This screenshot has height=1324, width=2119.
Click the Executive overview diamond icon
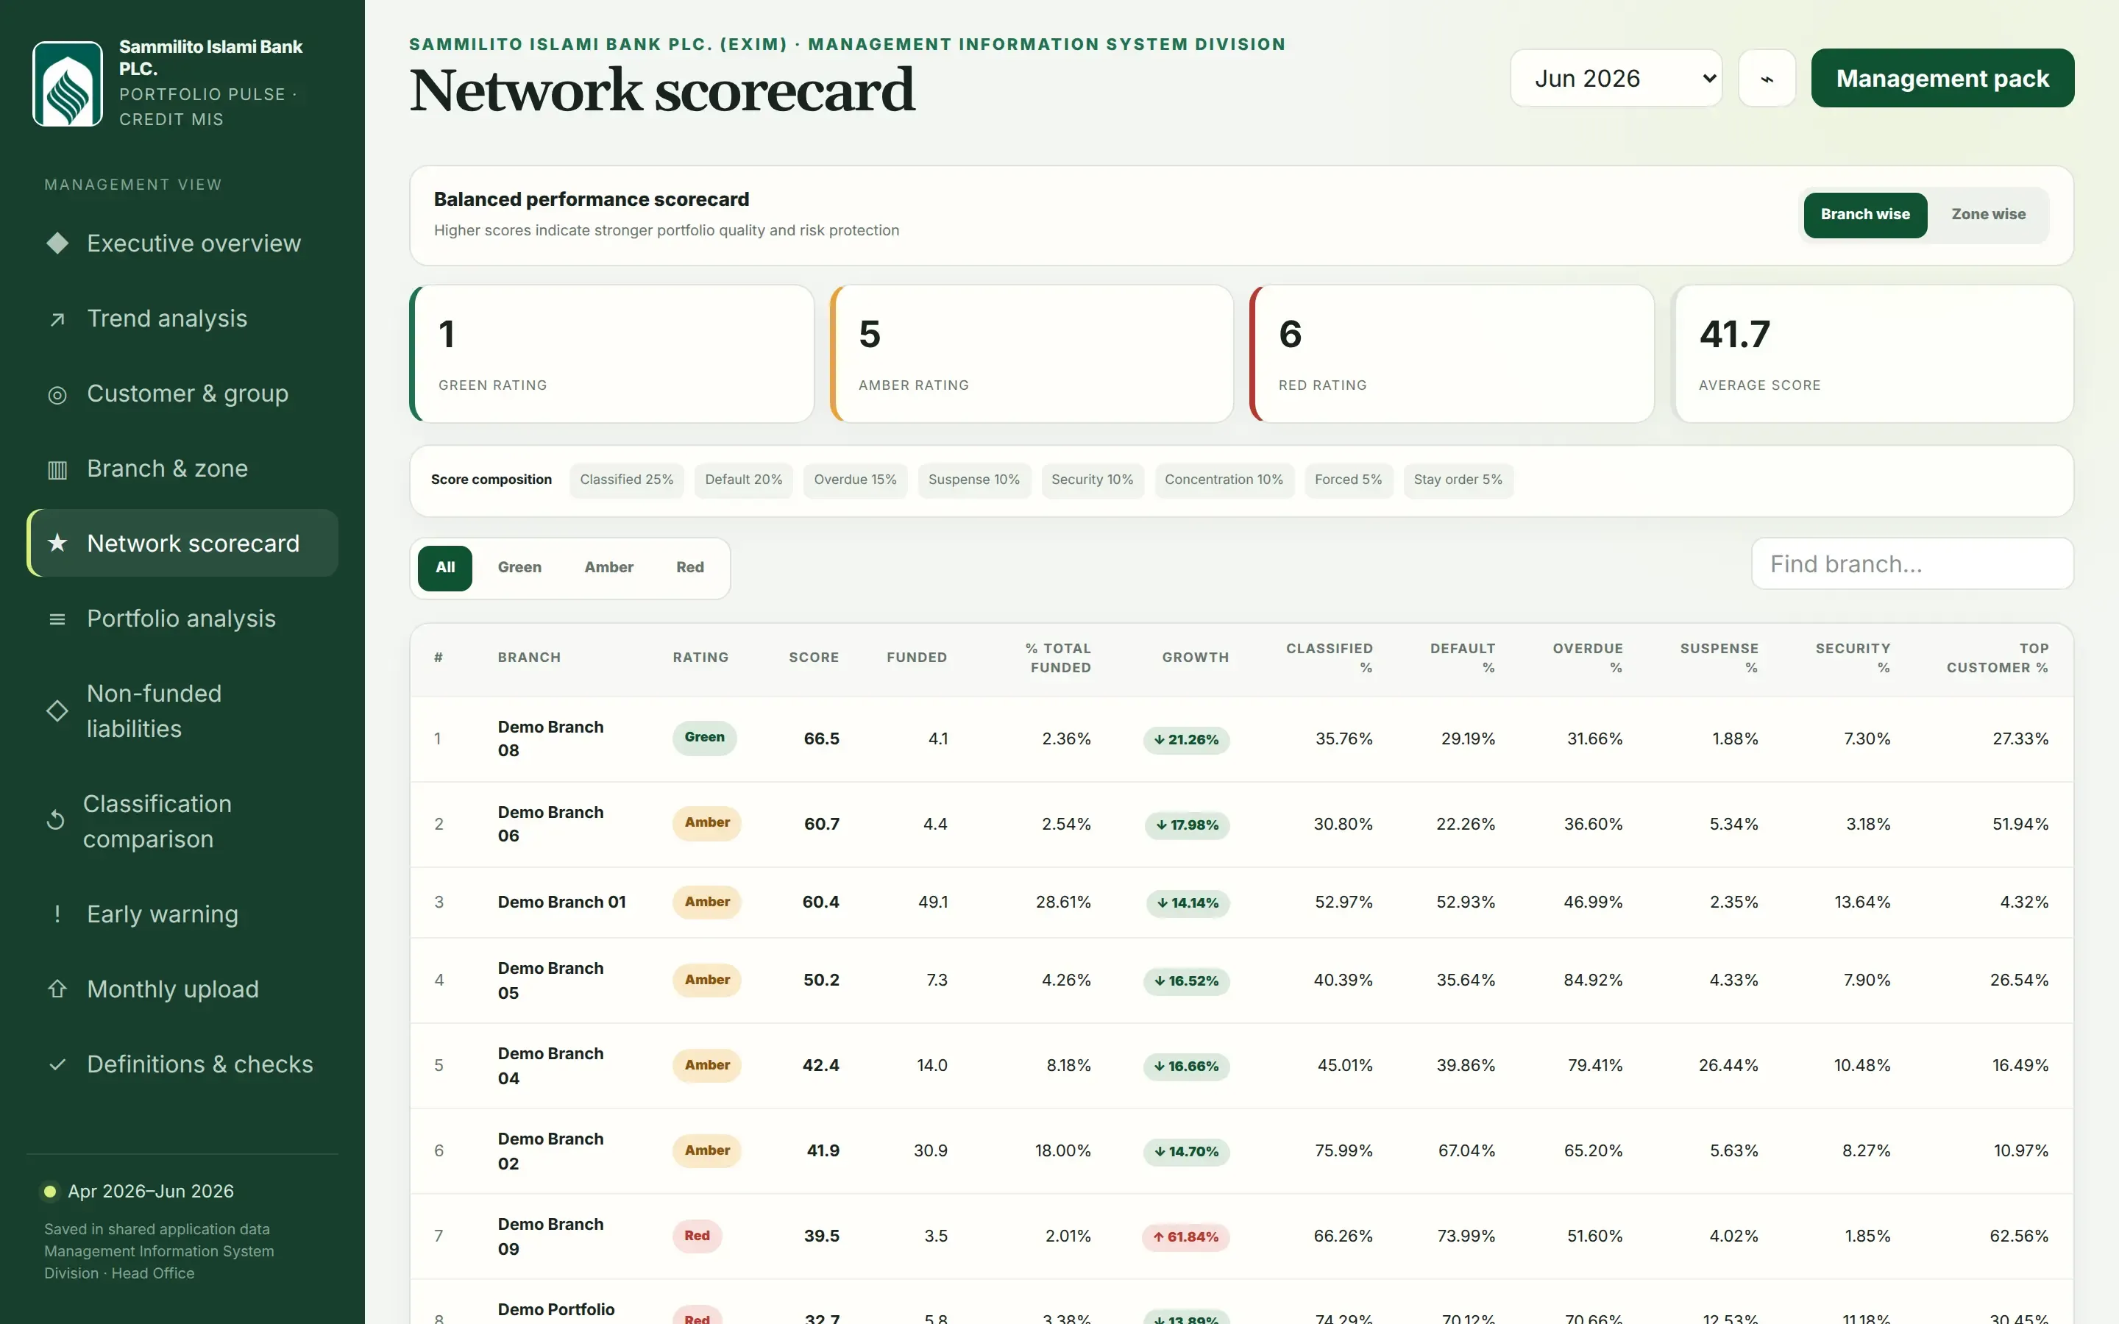tap(57, 243)
